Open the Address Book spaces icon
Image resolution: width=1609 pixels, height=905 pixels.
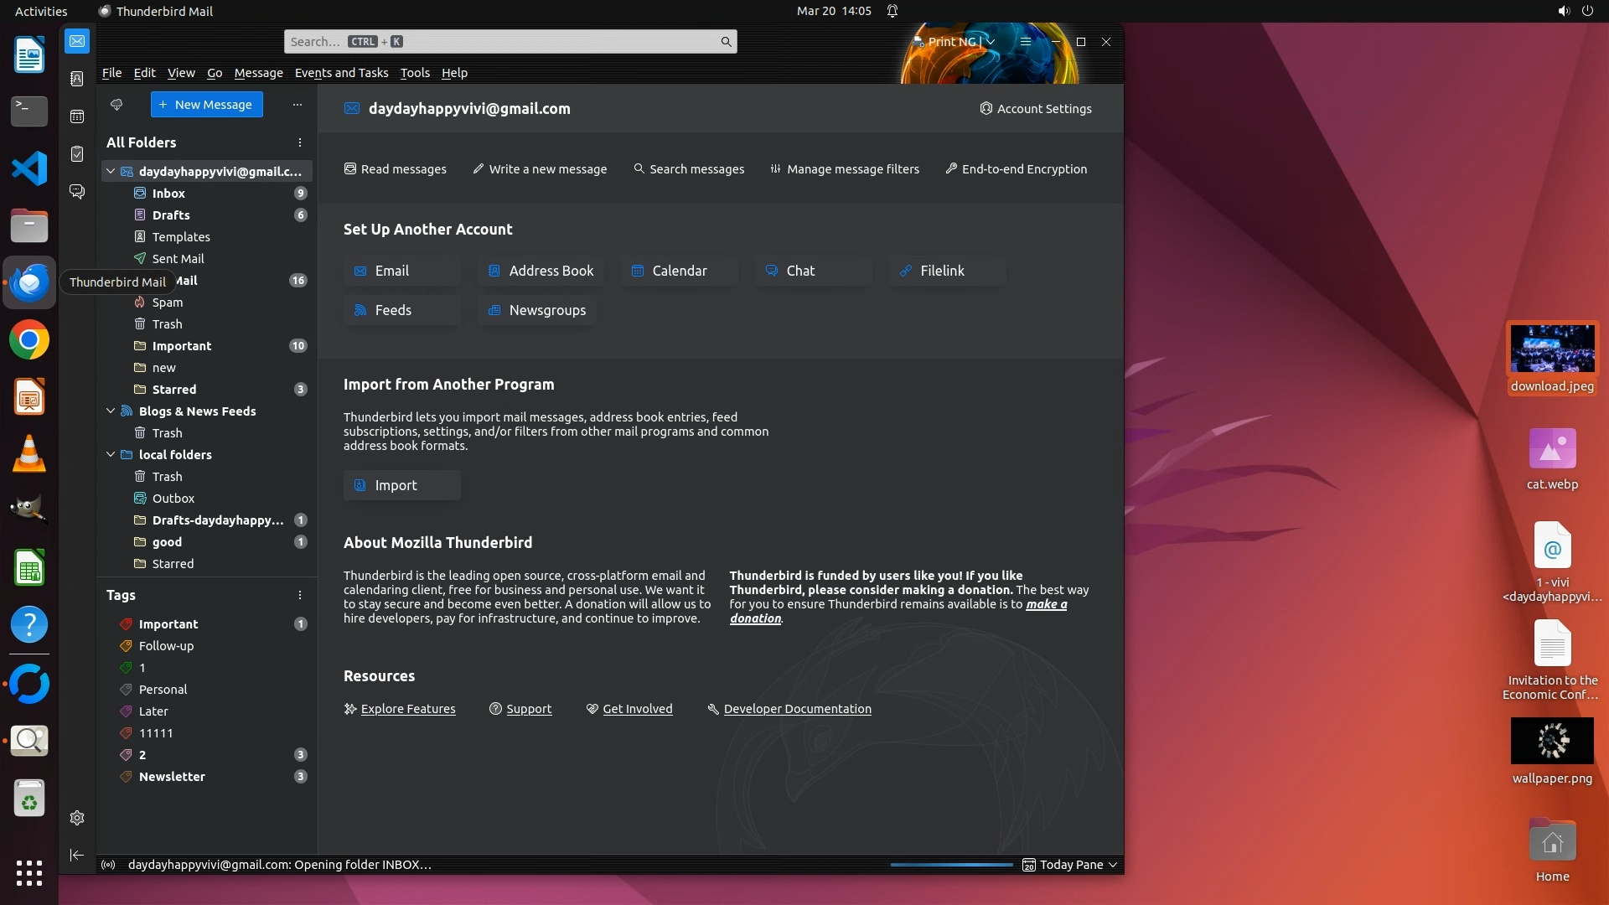77,79
